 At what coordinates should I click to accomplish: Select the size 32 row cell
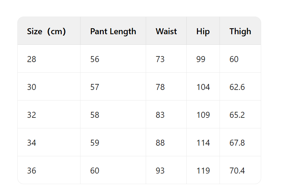coord(32,115)
